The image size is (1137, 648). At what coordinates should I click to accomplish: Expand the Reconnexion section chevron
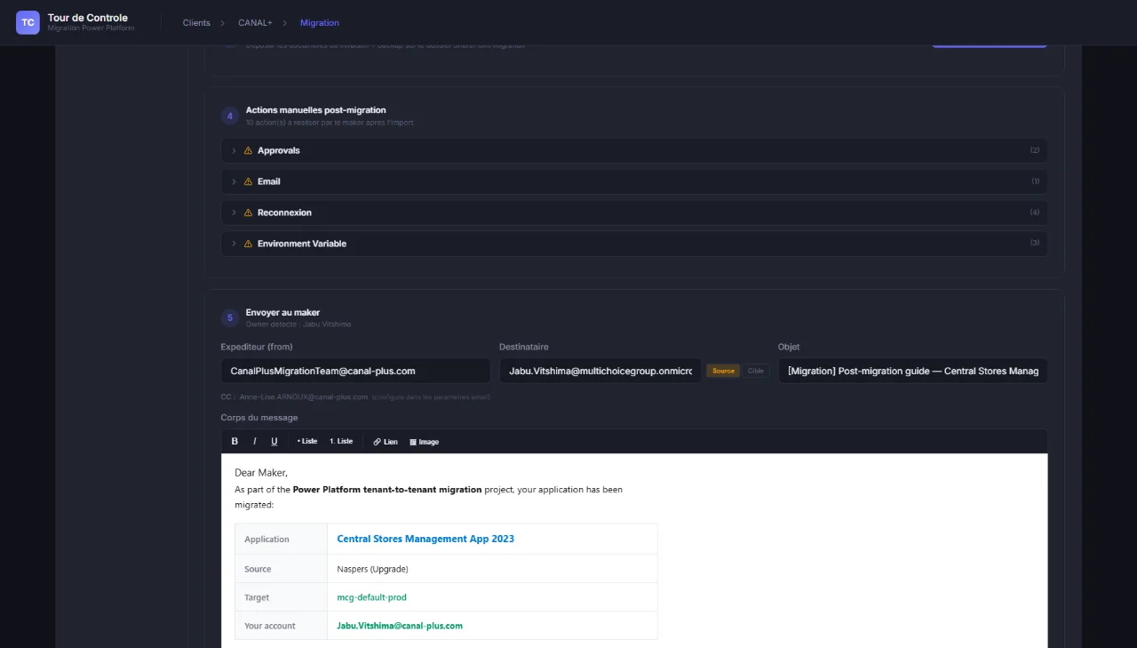click(235, 212)
